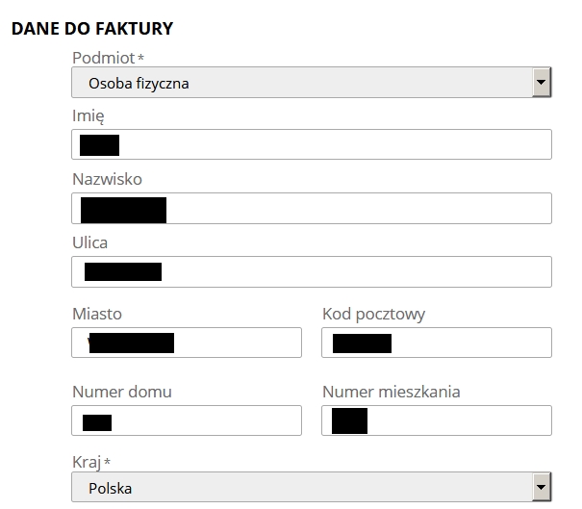Expand the Kraj dropdown arrow
Image resolution: width=582 pixels, height=509 pixels.
(x=542, y=487)
